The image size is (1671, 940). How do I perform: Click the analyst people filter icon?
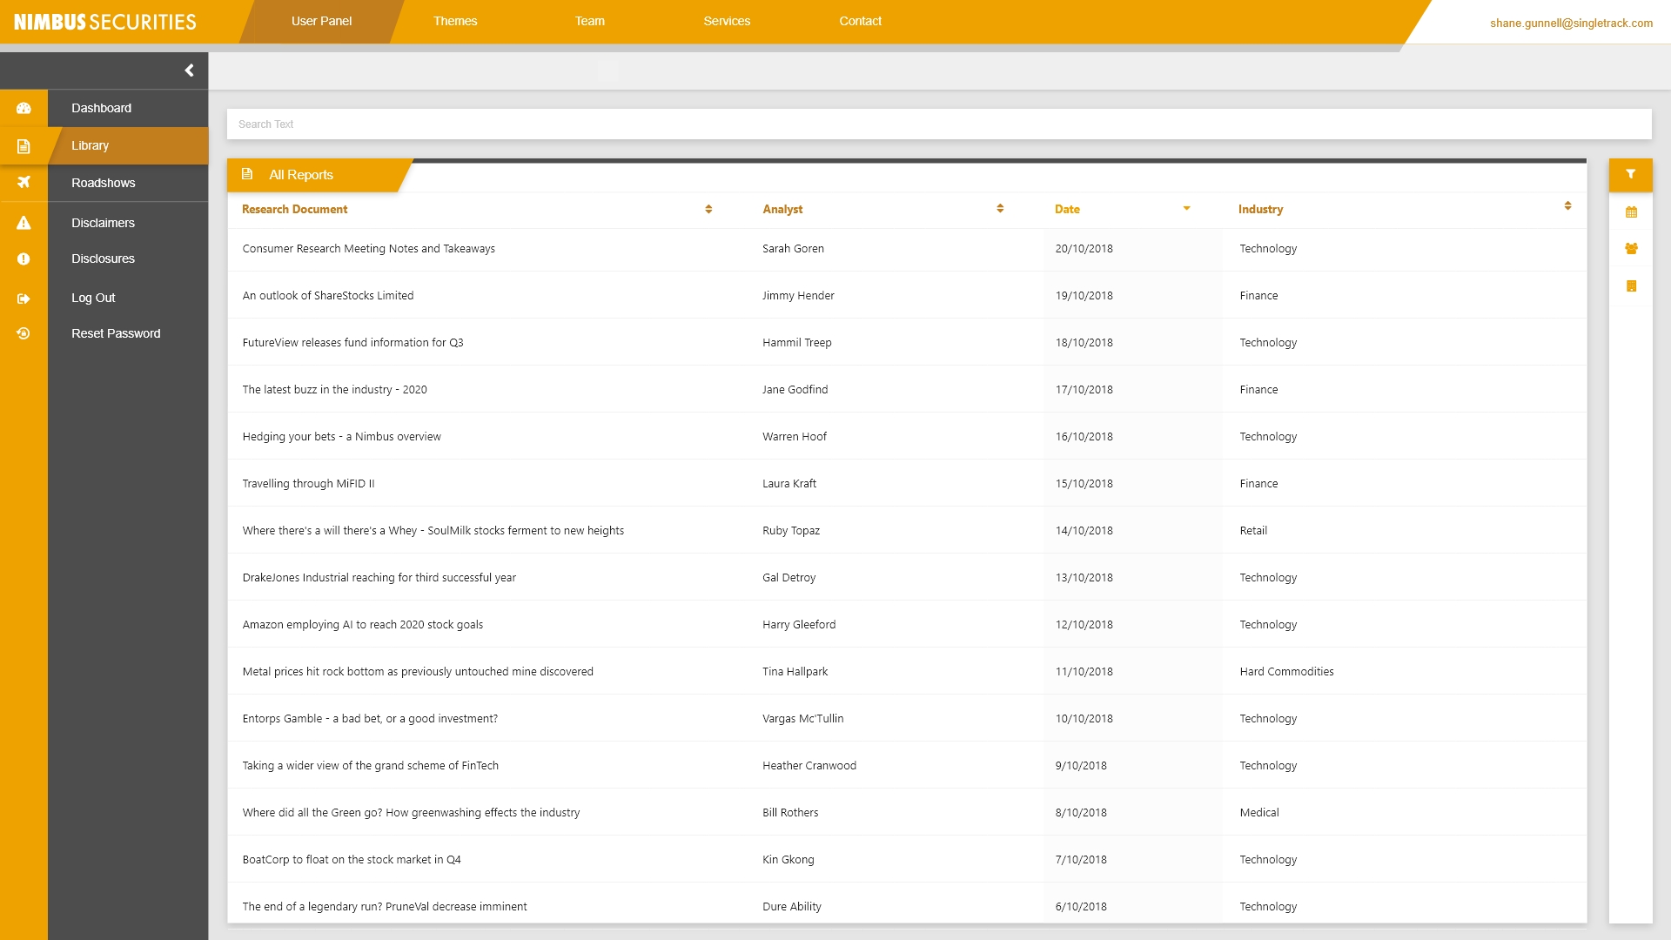1631,249
